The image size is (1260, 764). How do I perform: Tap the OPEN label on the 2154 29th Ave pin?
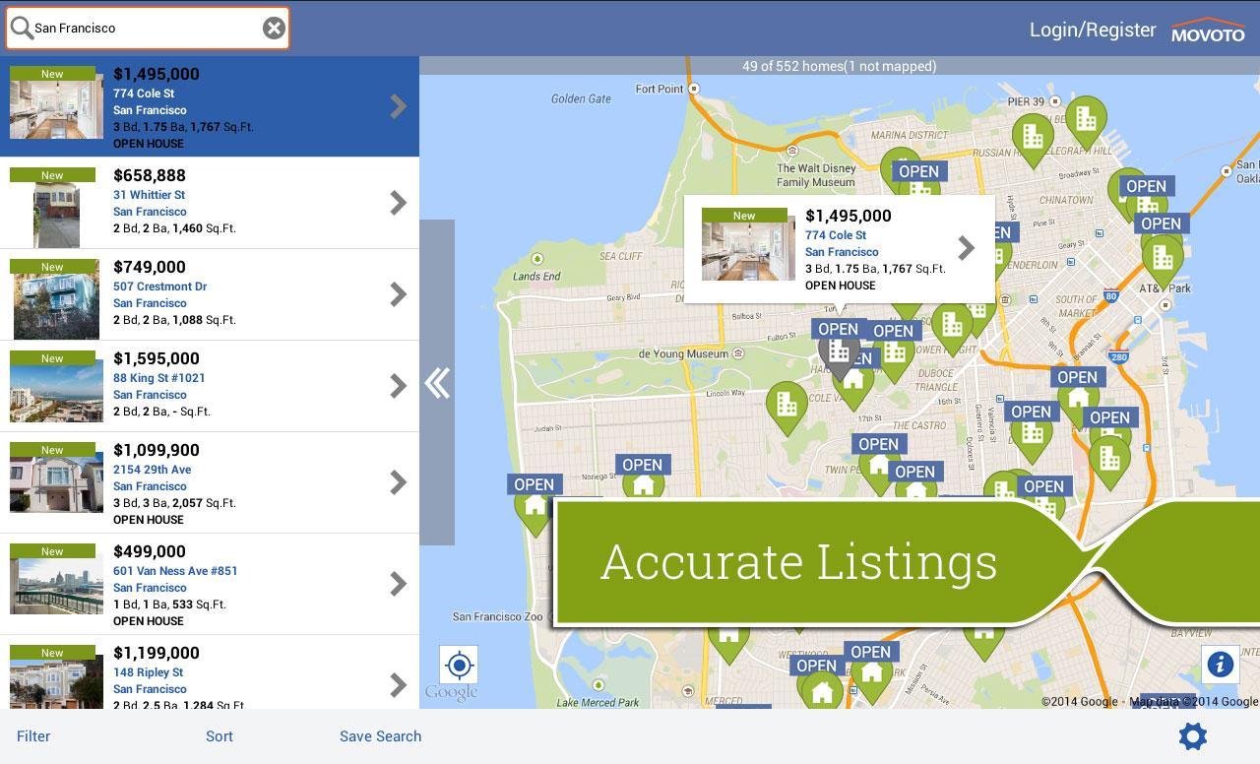coord(643,464)
